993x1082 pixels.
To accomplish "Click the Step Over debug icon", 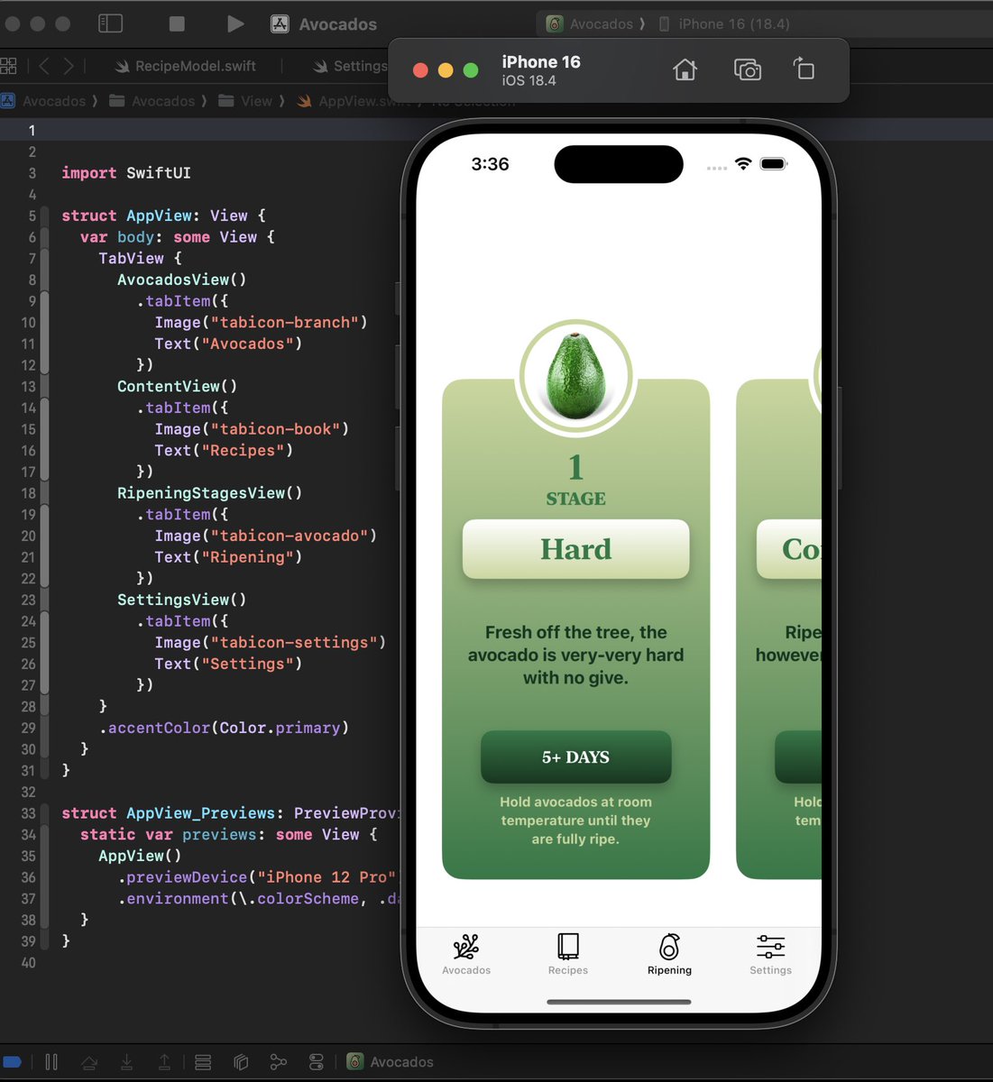I will tap(89, 1062).
